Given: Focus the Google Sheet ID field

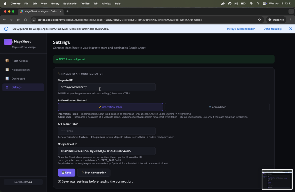Looking at the screenshot, I should click(x=107, y=151).
